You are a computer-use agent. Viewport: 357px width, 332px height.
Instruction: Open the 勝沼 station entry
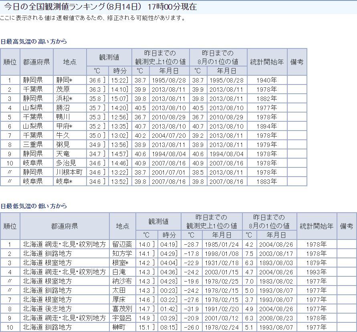[x=63, y=108]
